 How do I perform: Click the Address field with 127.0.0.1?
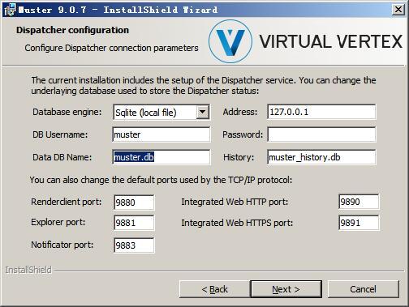pos(321,112)
